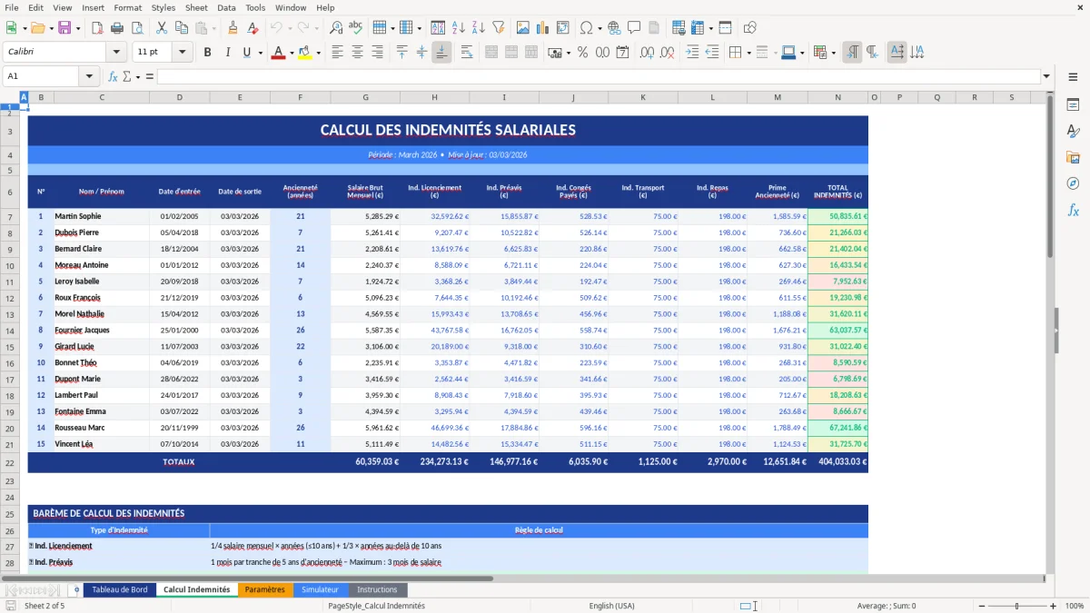This screenshot has height=613, width=1090.
Task: Toggle underline formatting
Action: (245, 52)
